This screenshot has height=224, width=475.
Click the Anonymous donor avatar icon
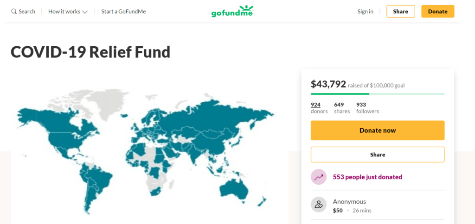click(319, 205)
